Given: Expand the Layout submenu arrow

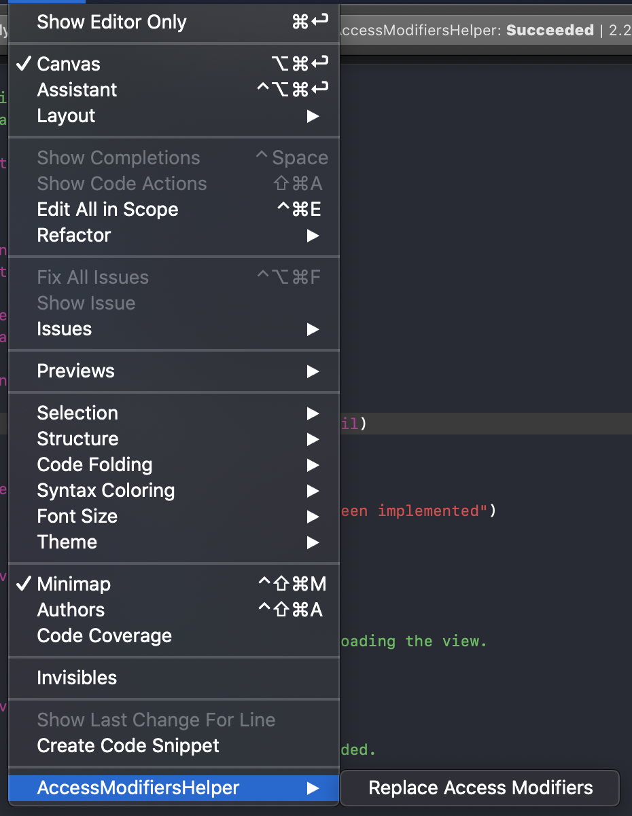Looking at the screenshot, I should pyautogui.click(x=312, y=116).
